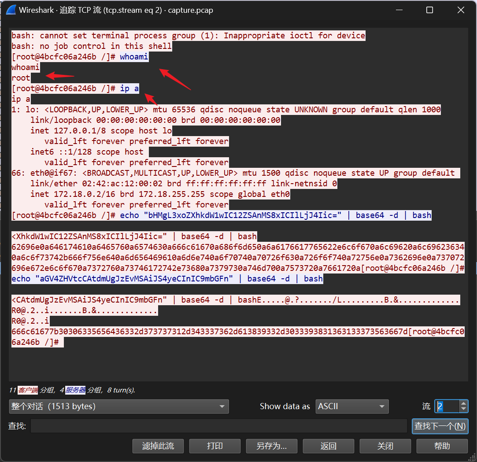Go back using the 返回 button

coord(329,446)
